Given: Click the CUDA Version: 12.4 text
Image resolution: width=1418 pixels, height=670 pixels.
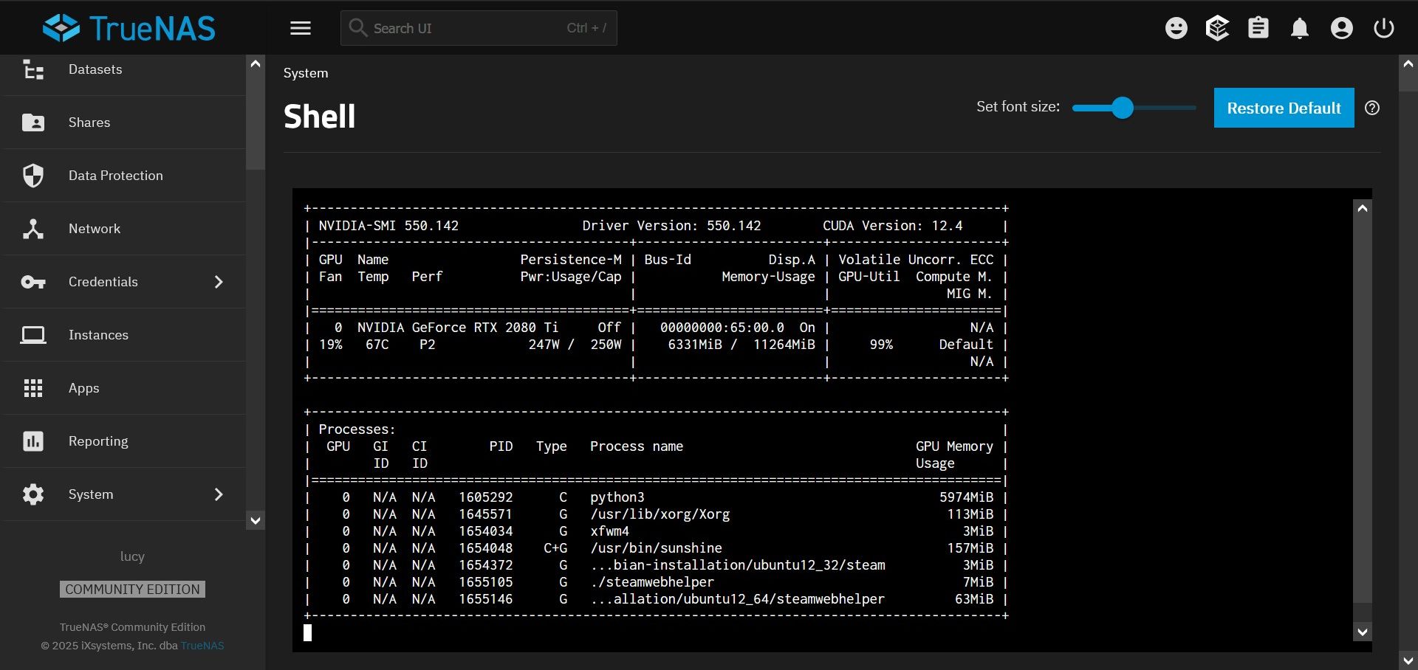Looking at the screenshot, I should 892,226.
